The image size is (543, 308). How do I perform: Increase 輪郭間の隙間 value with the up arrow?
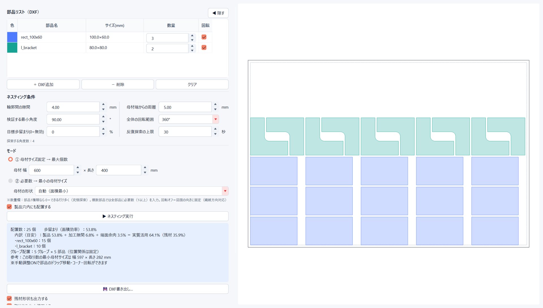tap(103, 105)
